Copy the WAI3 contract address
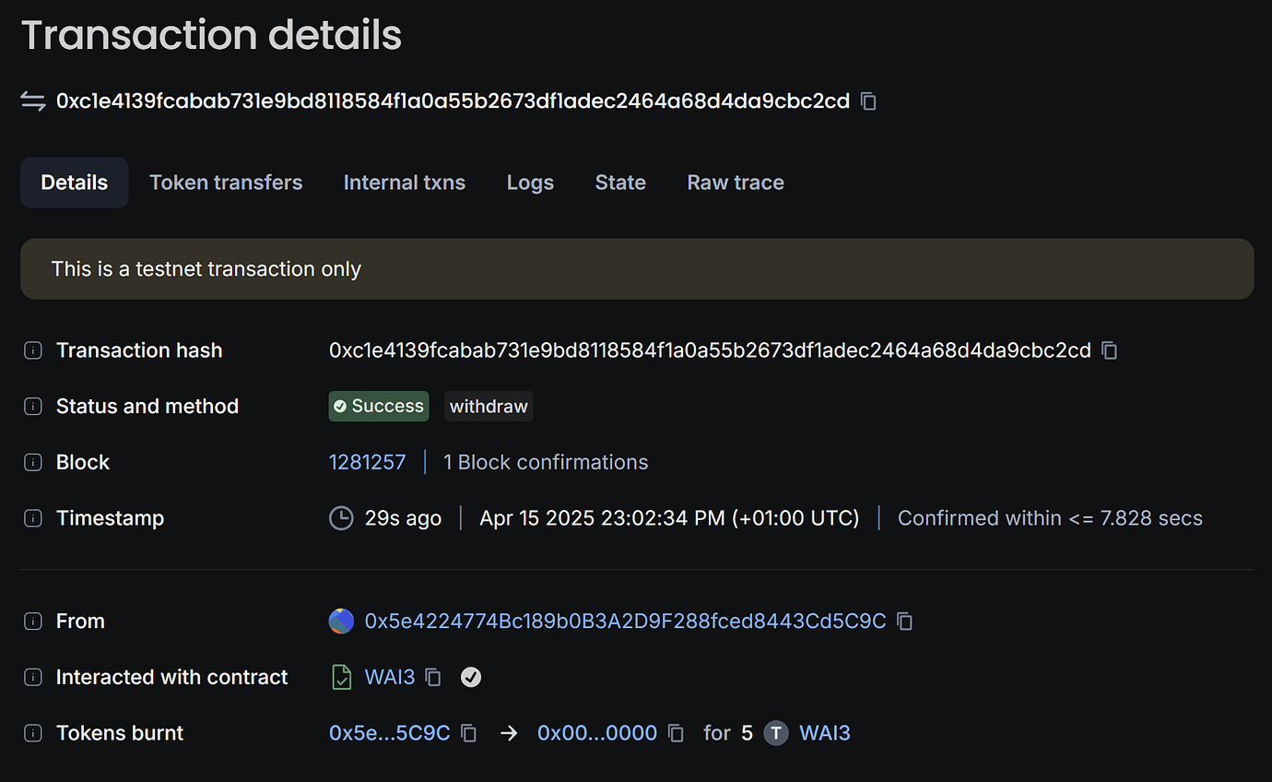 click(x=433, y=678)
